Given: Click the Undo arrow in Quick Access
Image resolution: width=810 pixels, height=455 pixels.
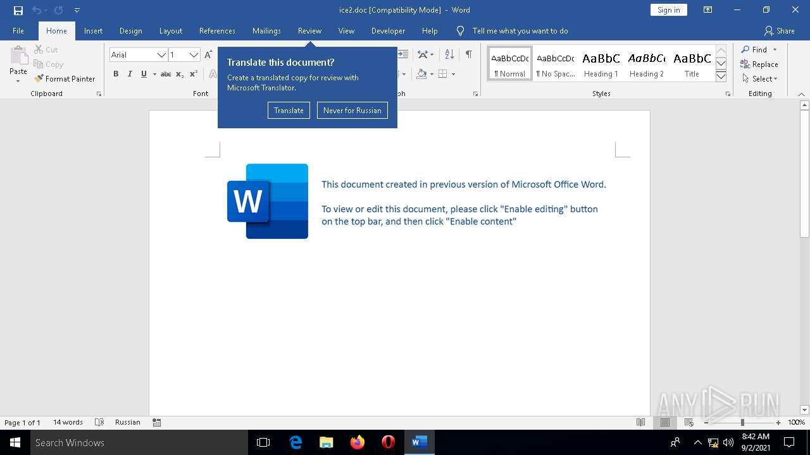Looking at the screenshot, I should pos(36,10).
